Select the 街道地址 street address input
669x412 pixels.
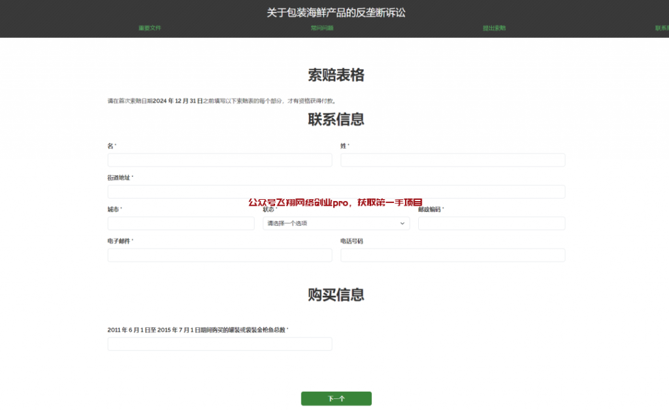coord(336,192)
